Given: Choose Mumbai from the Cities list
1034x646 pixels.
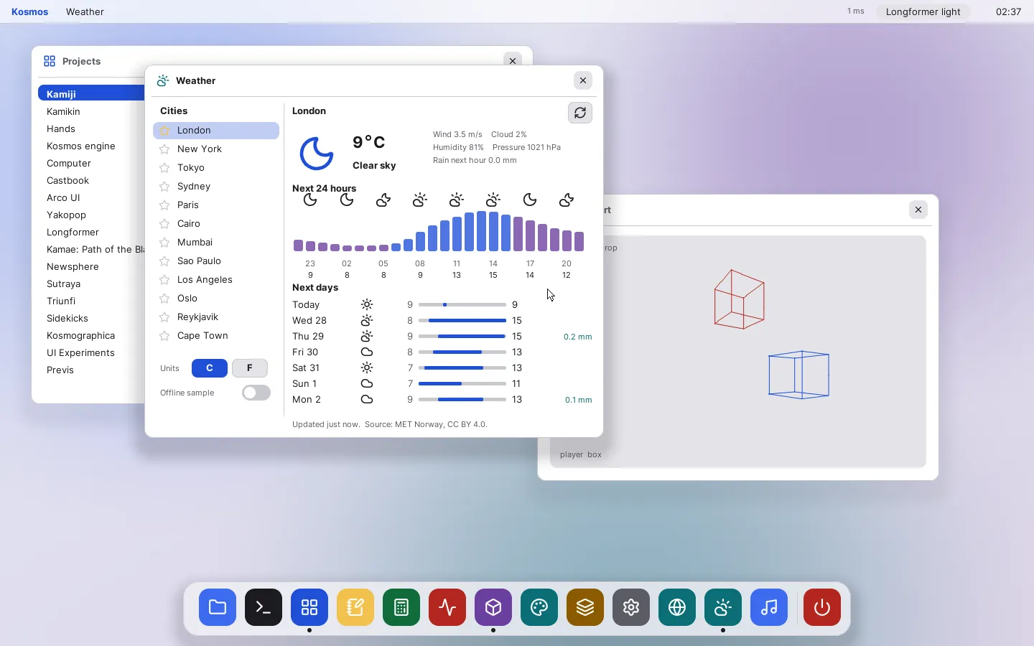Looking at the screenshot, I should (x=216, y=243).
